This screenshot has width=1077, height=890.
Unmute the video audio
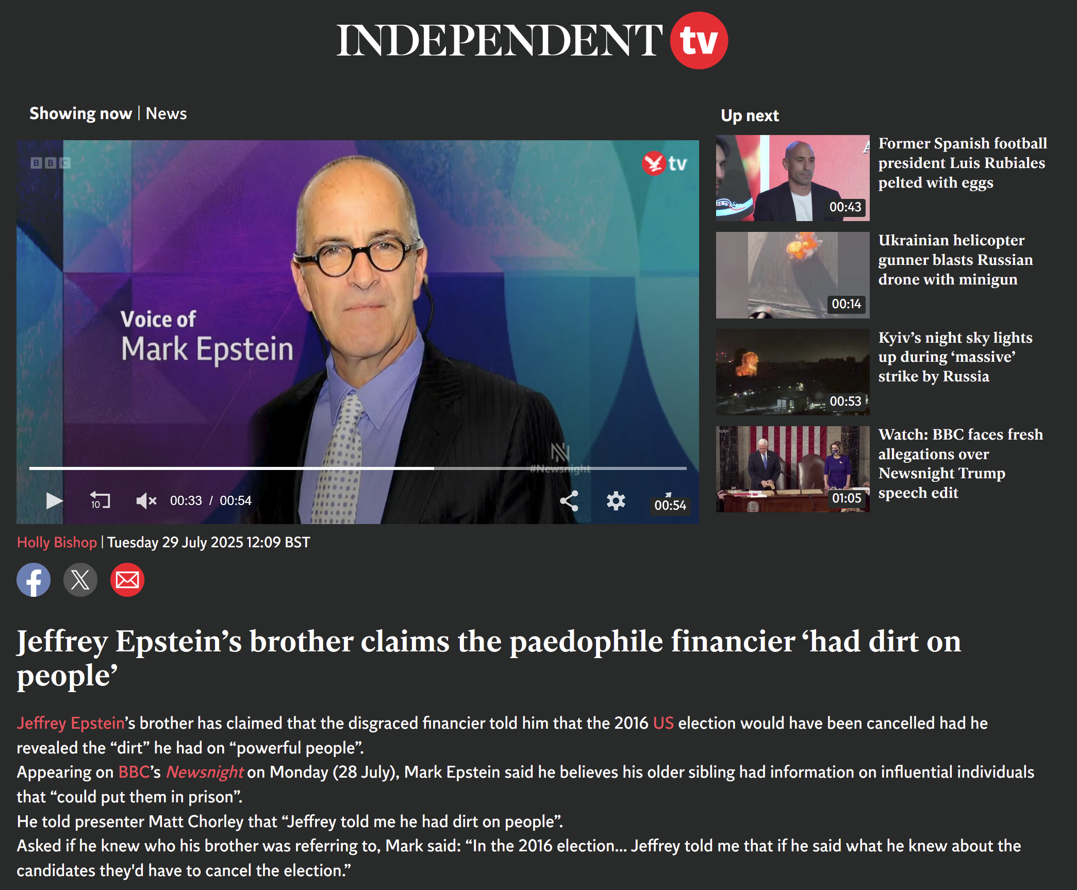pos(146,500)
